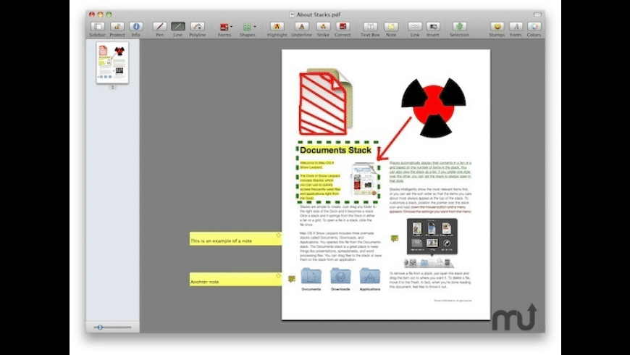Open the Colors picker
The height and width of the screenshot is (355, 630).
pos(534,27)
